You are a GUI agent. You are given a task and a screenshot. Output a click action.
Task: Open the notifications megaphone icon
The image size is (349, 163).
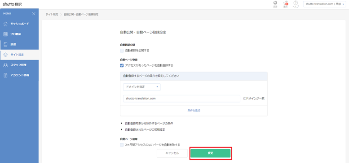[x=285, y=3]
